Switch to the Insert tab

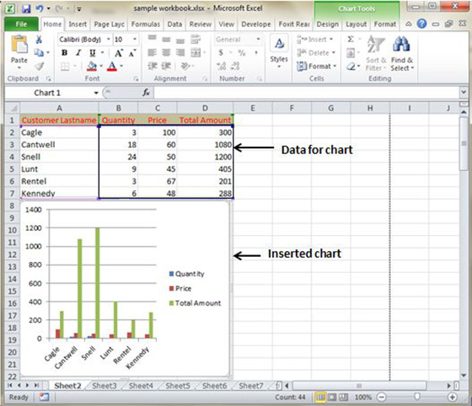[78, 24]
